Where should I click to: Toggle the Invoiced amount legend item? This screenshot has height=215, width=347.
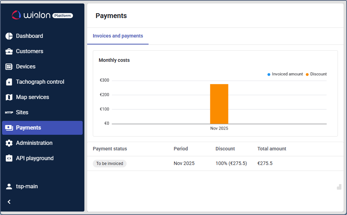click(285, 74)
